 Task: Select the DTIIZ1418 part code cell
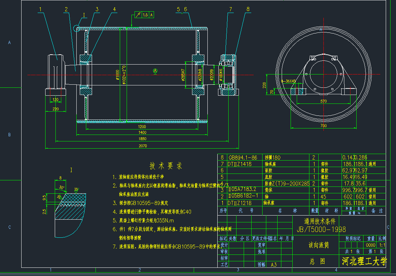pyautogui.click(x=240, y=164)
